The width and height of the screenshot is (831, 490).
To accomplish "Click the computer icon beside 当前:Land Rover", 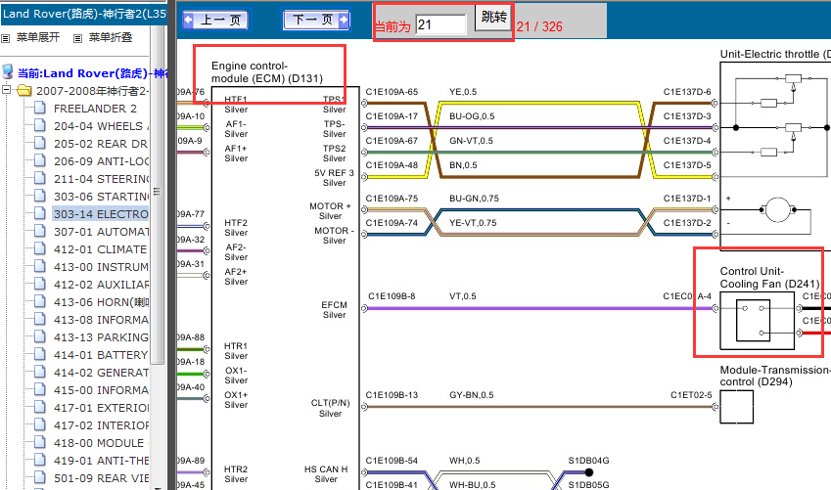I will (x=8, y=71).
